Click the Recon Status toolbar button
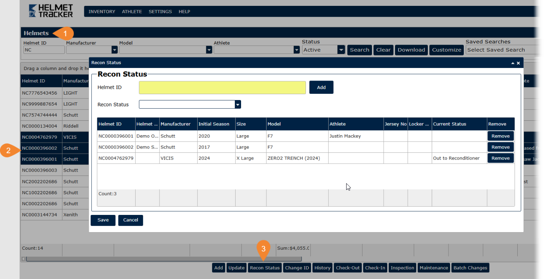This screenshot has height=279, width=547. pyautogui.click(x=265, y=268)
